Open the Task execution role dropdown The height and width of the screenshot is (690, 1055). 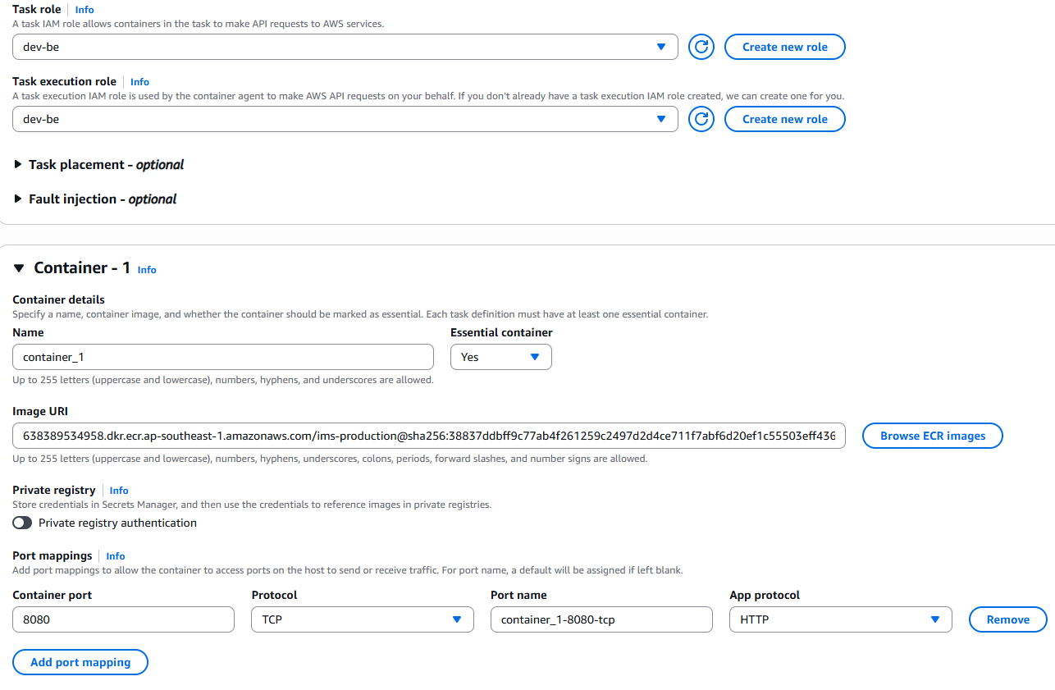point(661,119)
